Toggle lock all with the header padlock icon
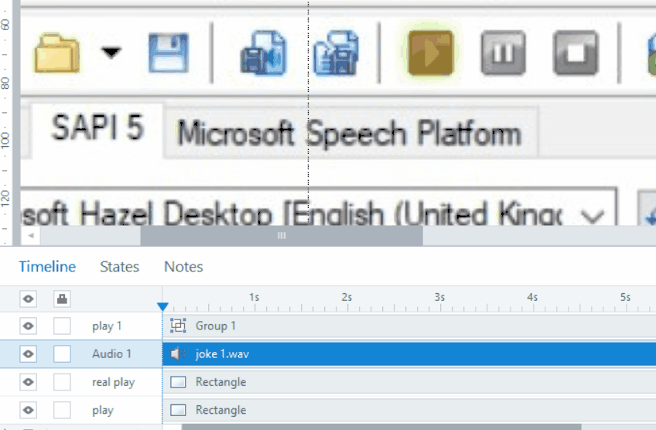Screen dimensions: 656x430 tap(62, 299)
